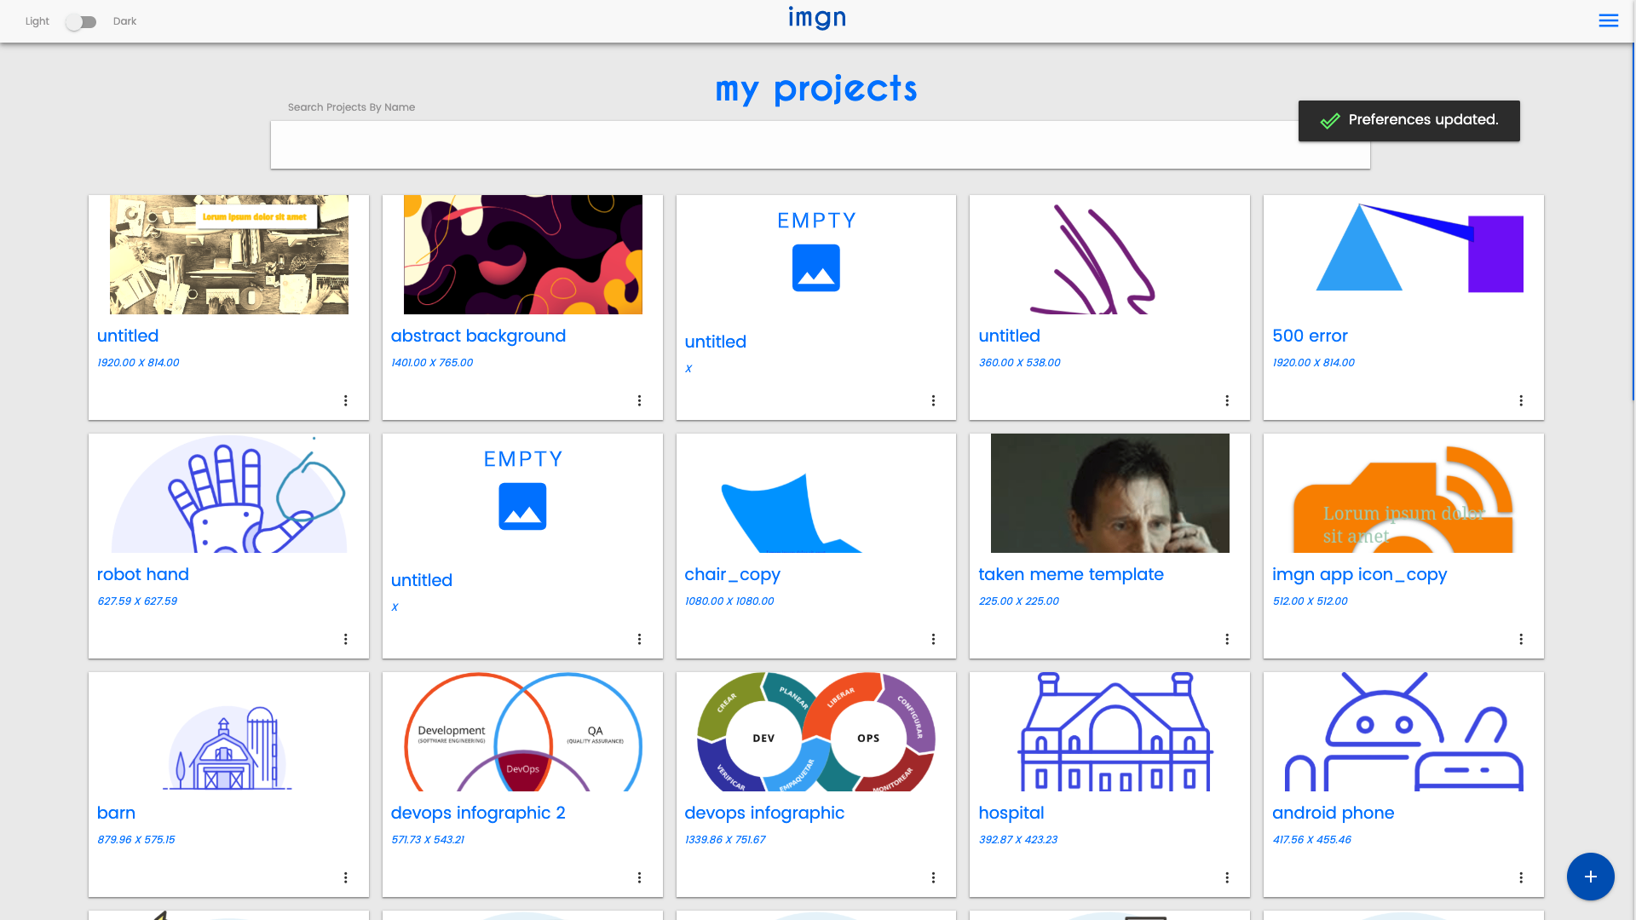Click the blue plus add-project button

1590,877
